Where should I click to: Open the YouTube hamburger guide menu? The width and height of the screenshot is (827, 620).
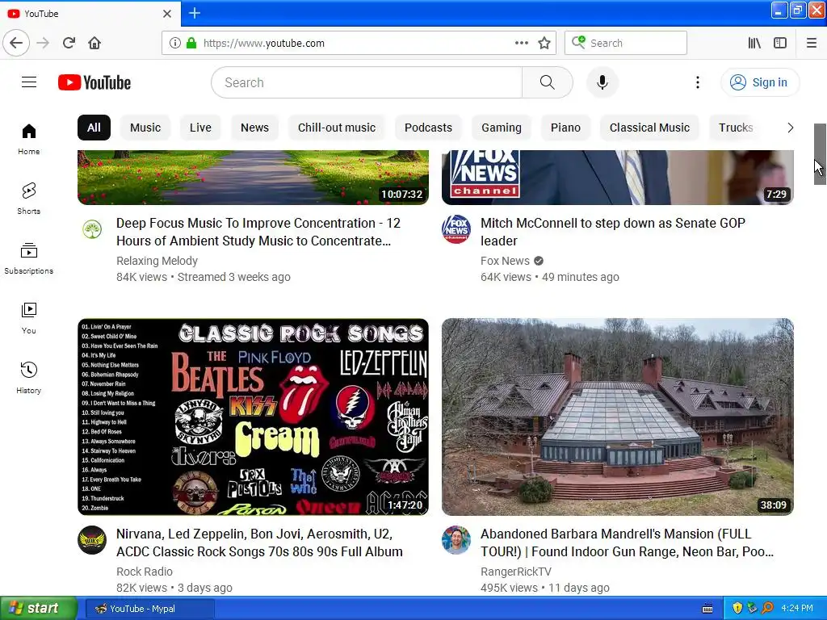tap(29, 82)
